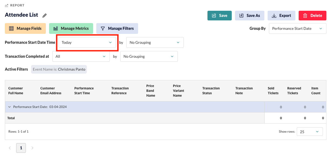Click the Performance Start Time column header
This screenshot has height=156, width=331.
tap(84, 91)
